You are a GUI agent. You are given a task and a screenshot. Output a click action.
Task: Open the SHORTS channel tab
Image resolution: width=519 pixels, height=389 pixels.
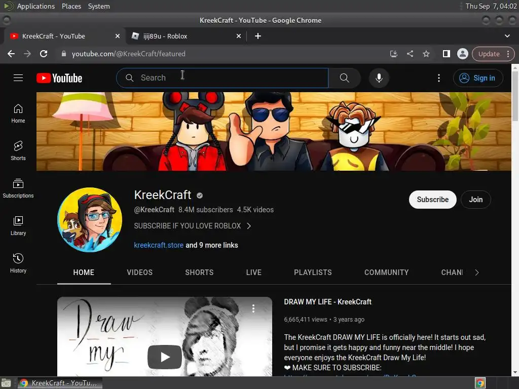(199, 273)
